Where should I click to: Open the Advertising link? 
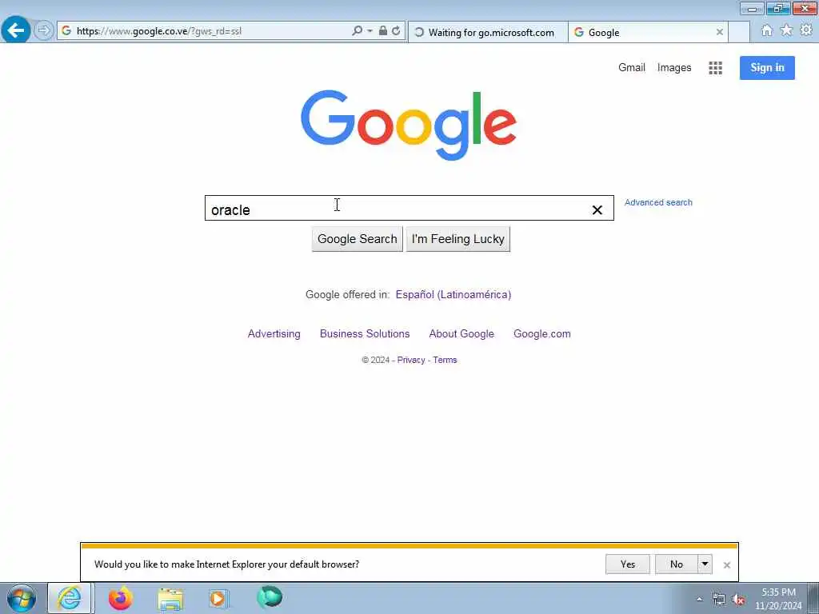[274, 333]
